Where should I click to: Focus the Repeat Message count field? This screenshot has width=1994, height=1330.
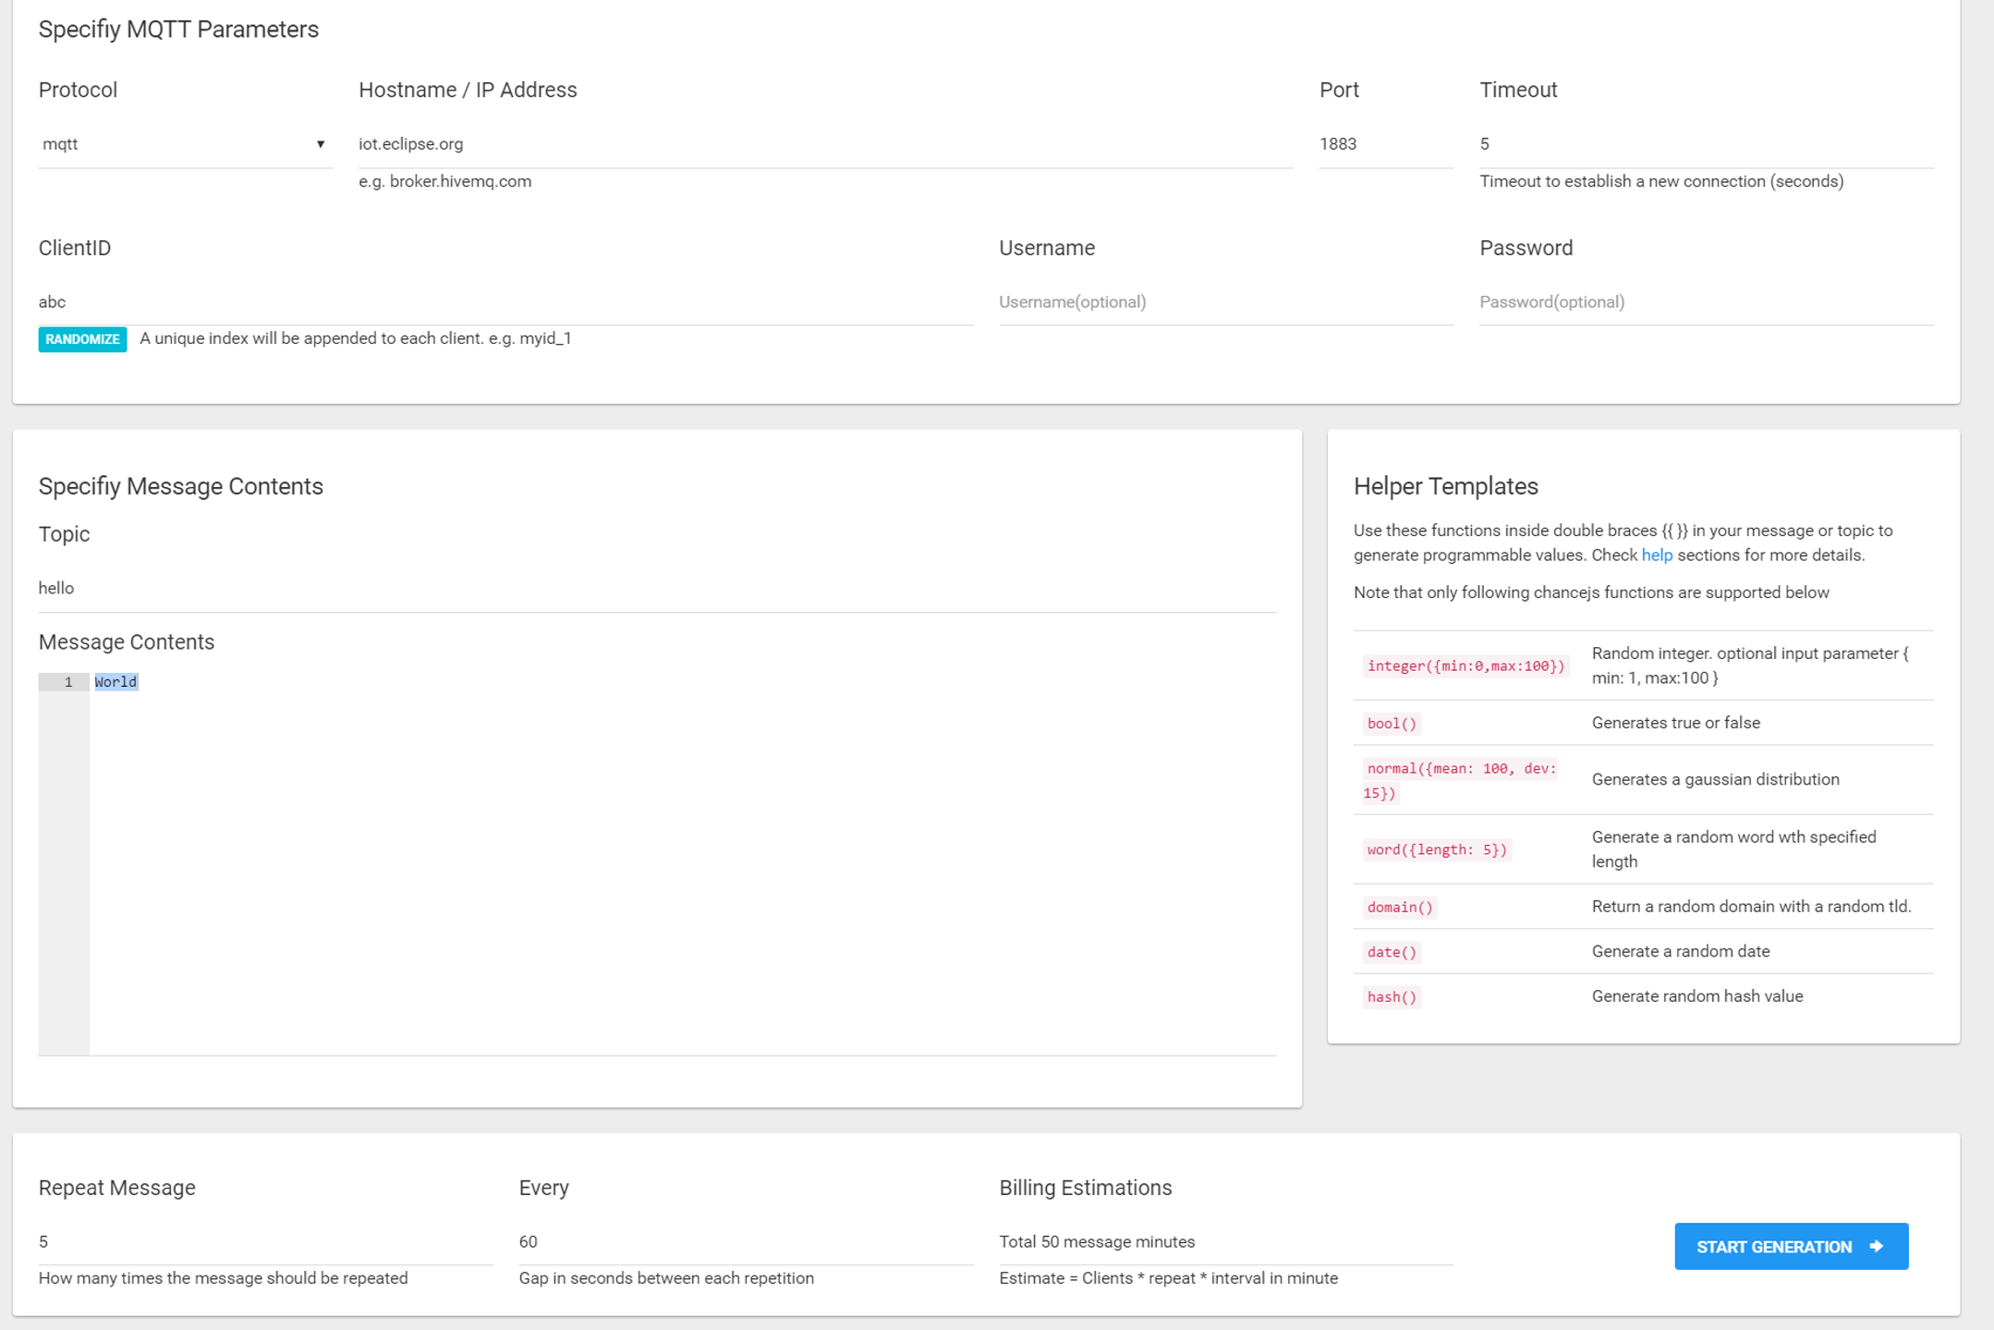264,1242
